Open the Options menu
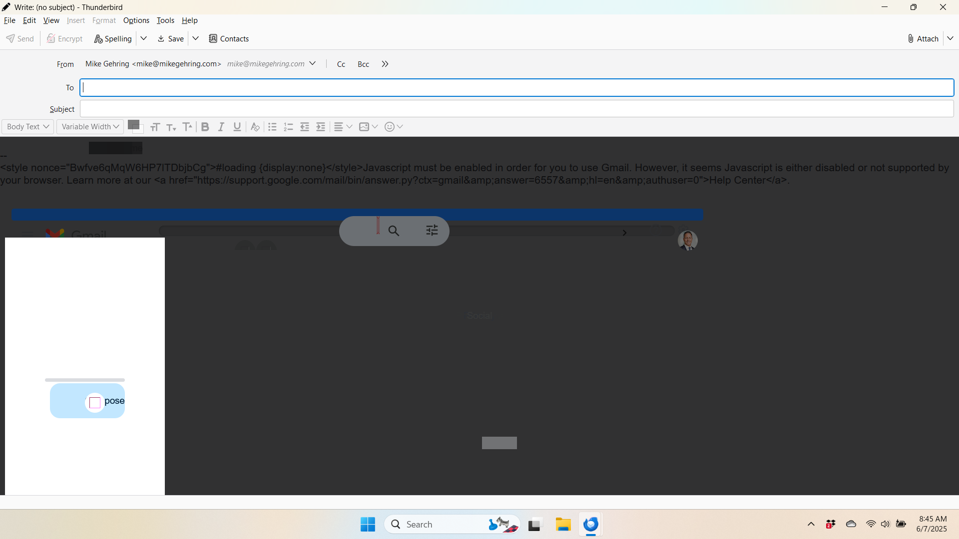Screen dimensions: 959x539 (136, 20)
